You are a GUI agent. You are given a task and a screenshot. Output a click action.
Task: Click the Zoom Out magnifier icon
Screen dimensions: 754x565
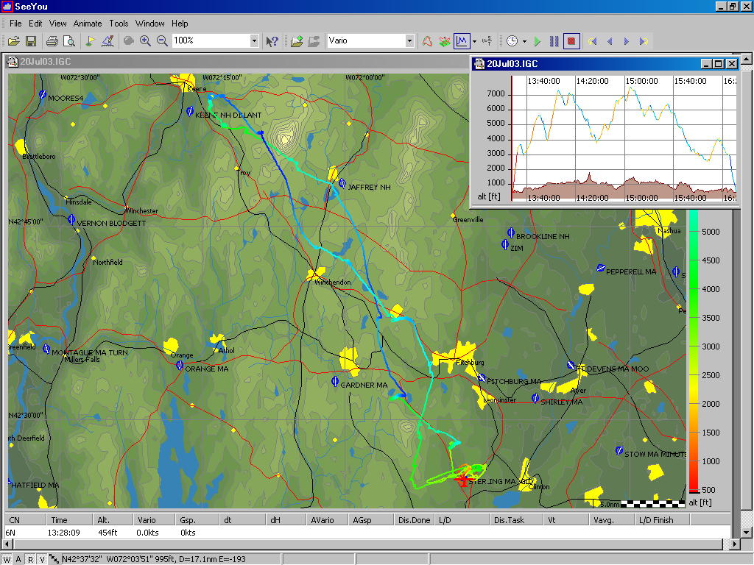162,41
